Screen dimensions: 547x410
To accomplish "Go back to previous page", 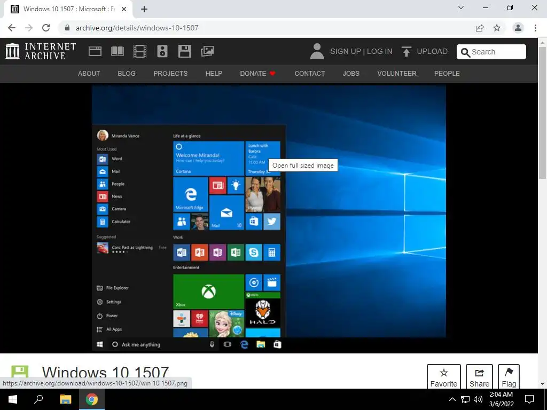I will coord(12,28).
